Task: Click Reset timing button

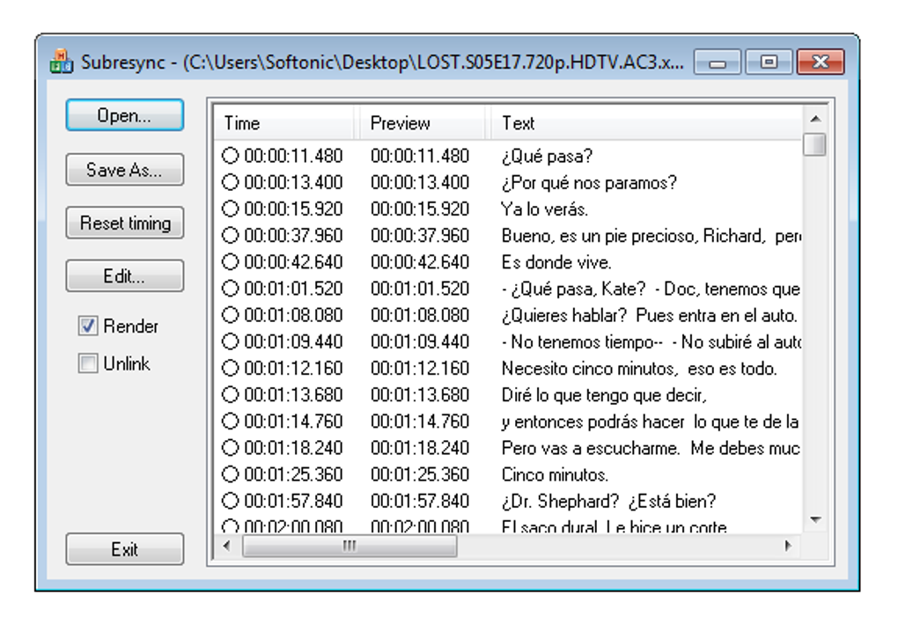Action: point(124,223)
